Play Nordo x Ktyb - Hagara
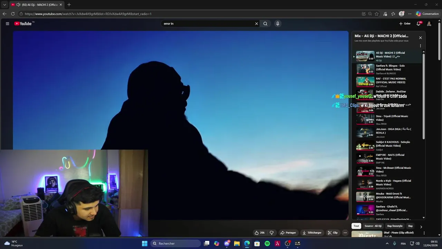 click(387, 184)
